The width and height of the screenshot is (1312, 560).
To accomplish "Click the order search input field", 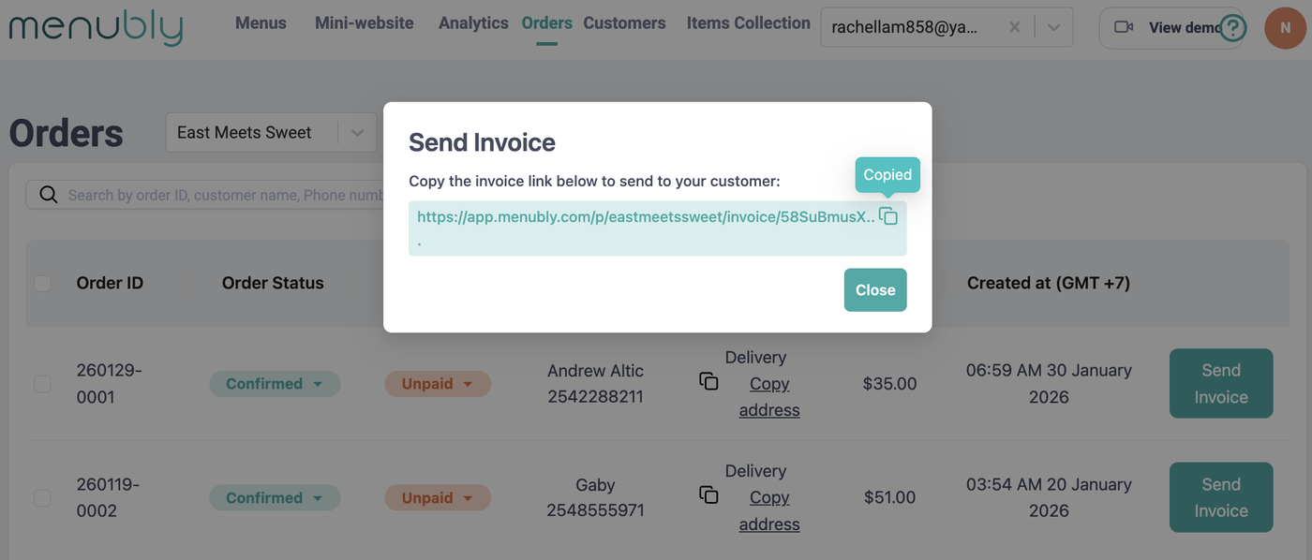I will (x=225, y=196).
